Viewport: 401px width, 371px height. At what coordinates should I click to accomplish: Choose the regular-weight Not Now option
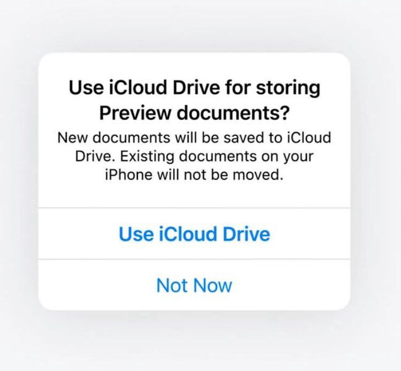(x=194, y=285)
